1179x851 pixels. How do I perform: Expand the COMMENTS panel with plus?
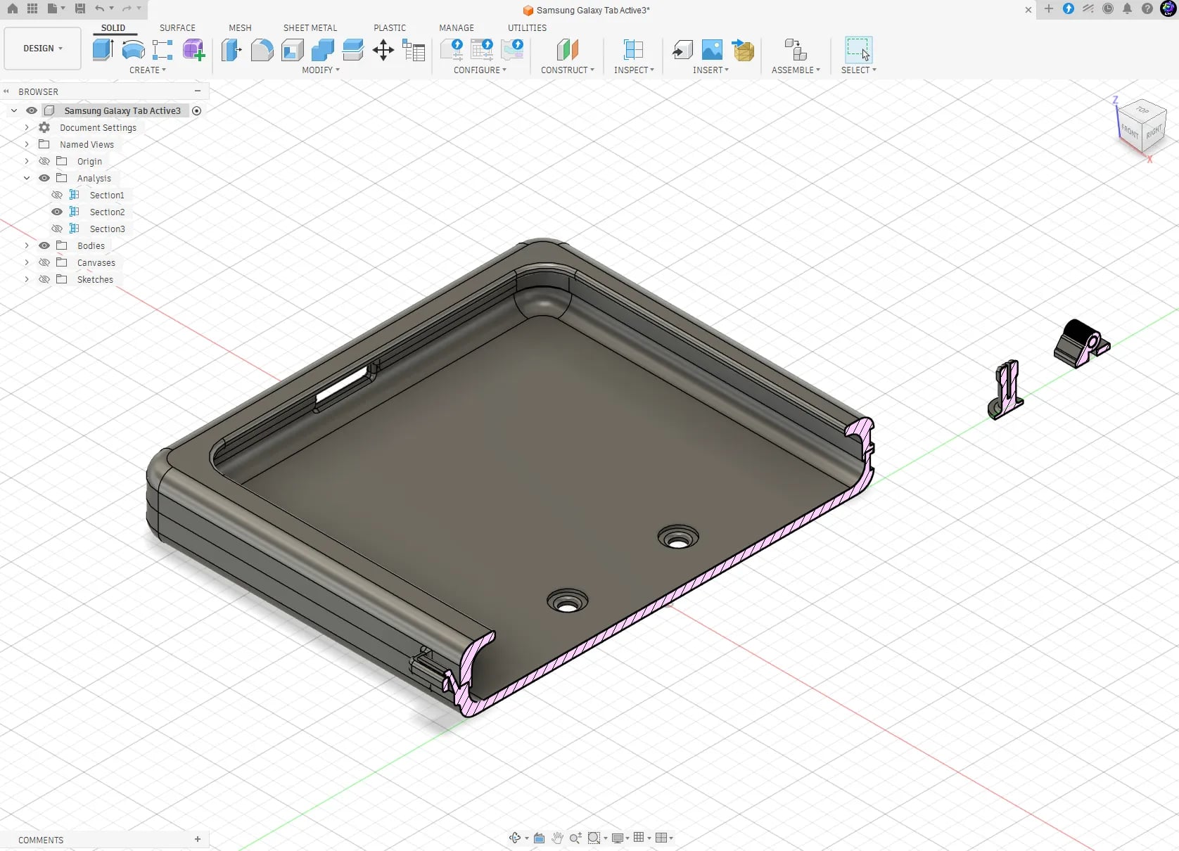tap(198, 839)
